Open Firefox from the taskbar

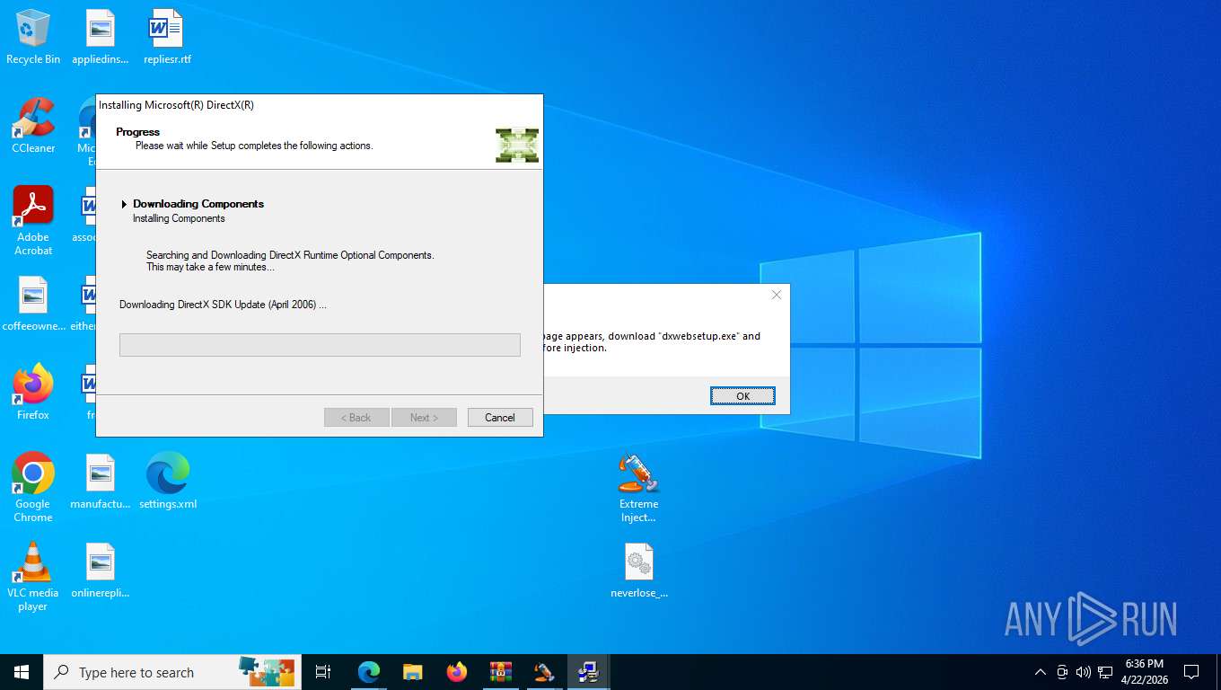[457, 672]
